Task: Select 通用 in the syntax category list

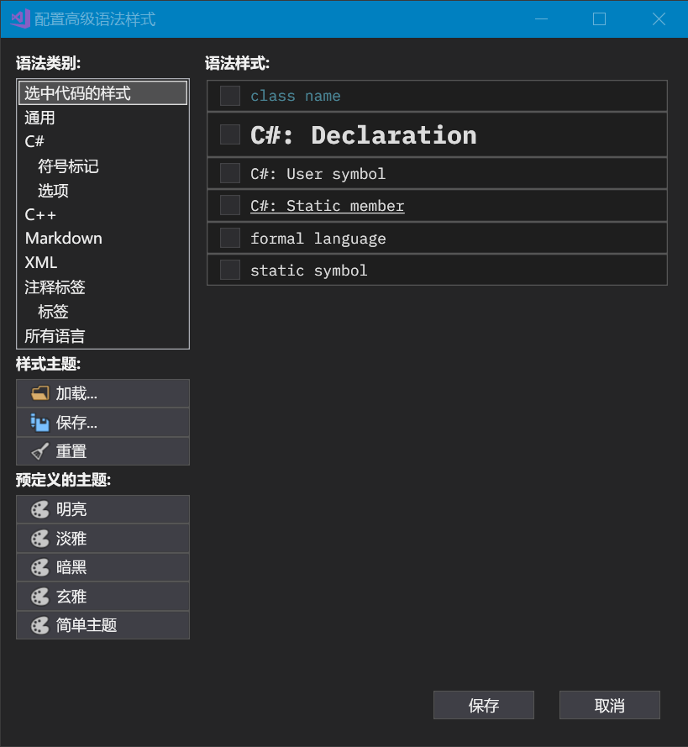Action: (38, 118)
